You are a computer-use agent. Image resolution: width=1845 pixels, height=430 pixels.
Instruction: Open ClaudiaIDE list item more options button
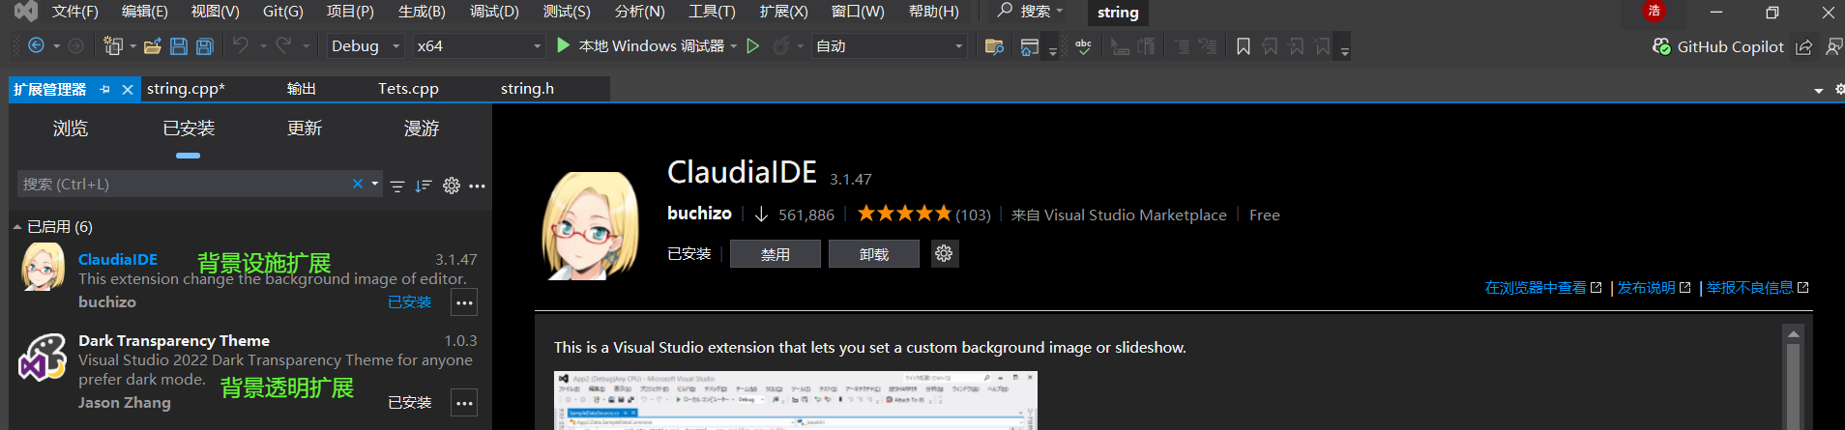click(x=464, y=302)
